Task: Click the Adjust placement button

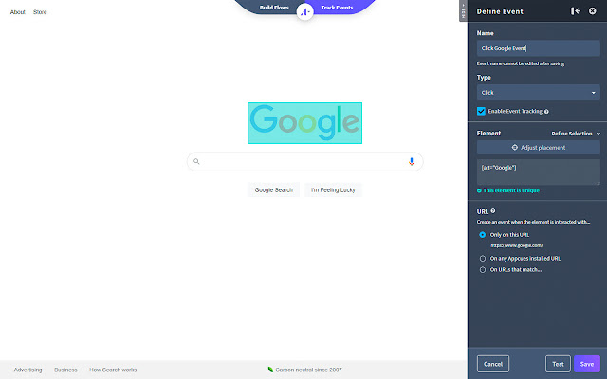Action: 538,148
